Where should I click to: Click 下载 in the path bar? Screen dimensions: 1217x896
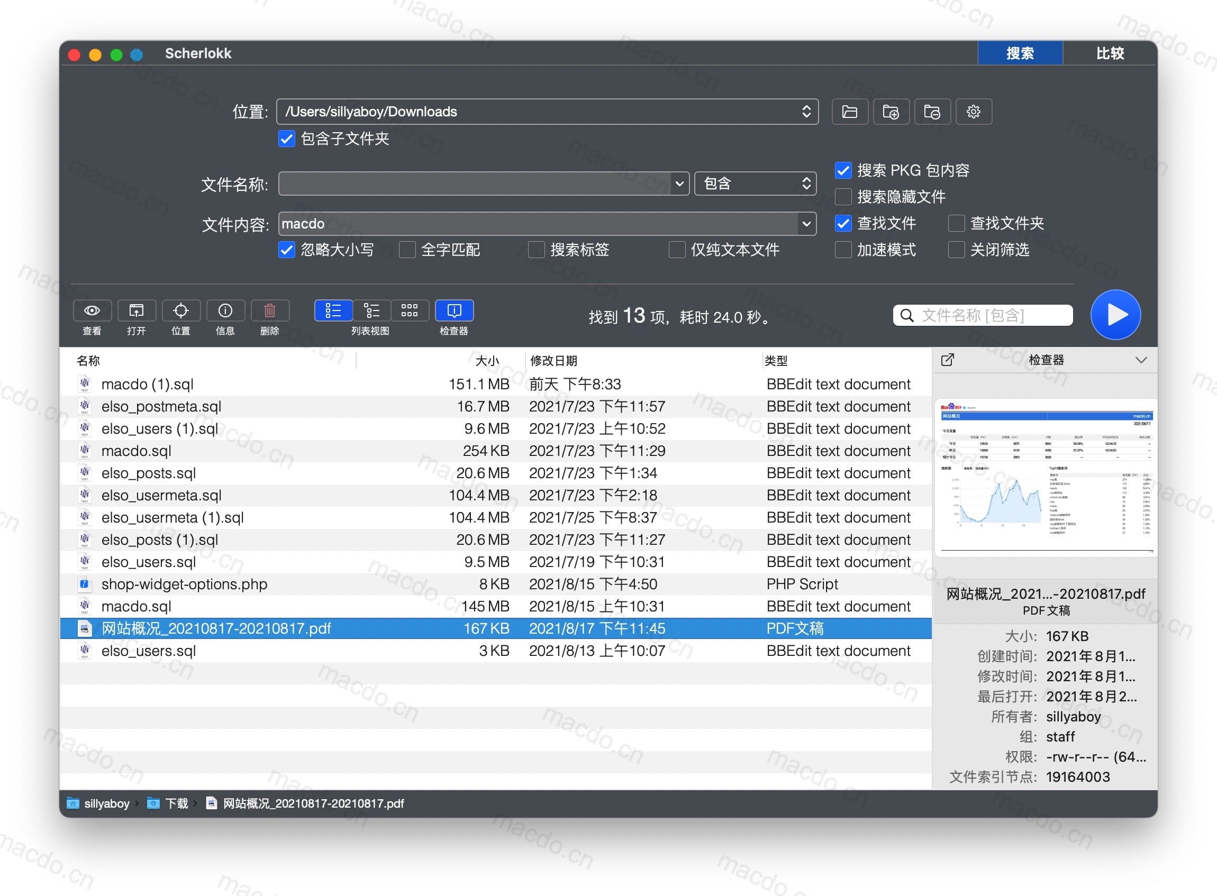coord(176,803)
